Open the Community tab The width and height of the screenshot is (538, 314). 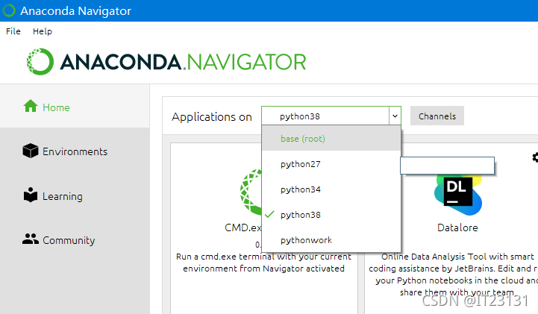point(75,240)
